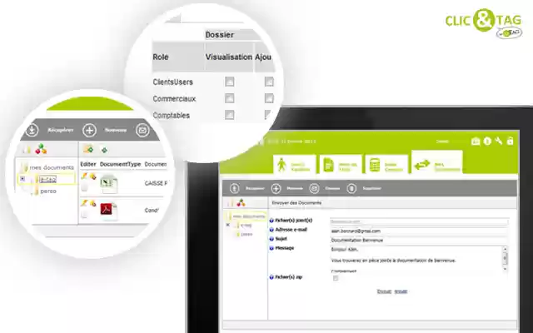
Task: Click the download circle icon on tablet toolbar
Action: 234,188
